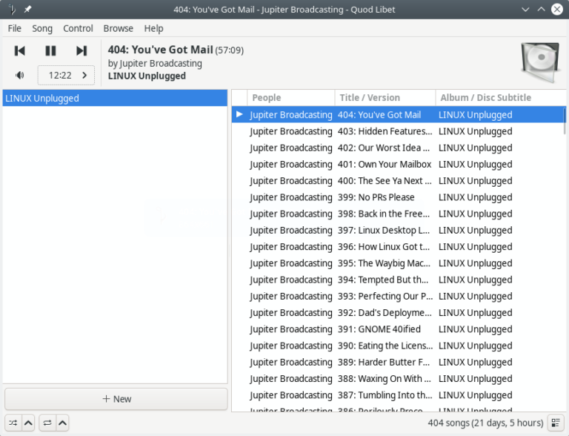The image size is (569, 436).
Task: Click the album cover art thumbnail
Action: pos(540,62)
